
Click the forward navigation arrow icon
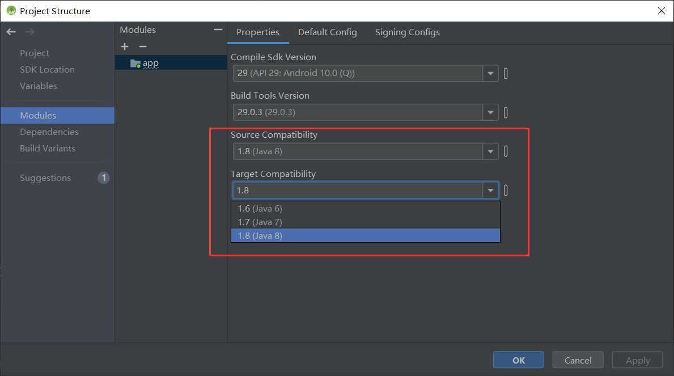[x=29, y=32]
